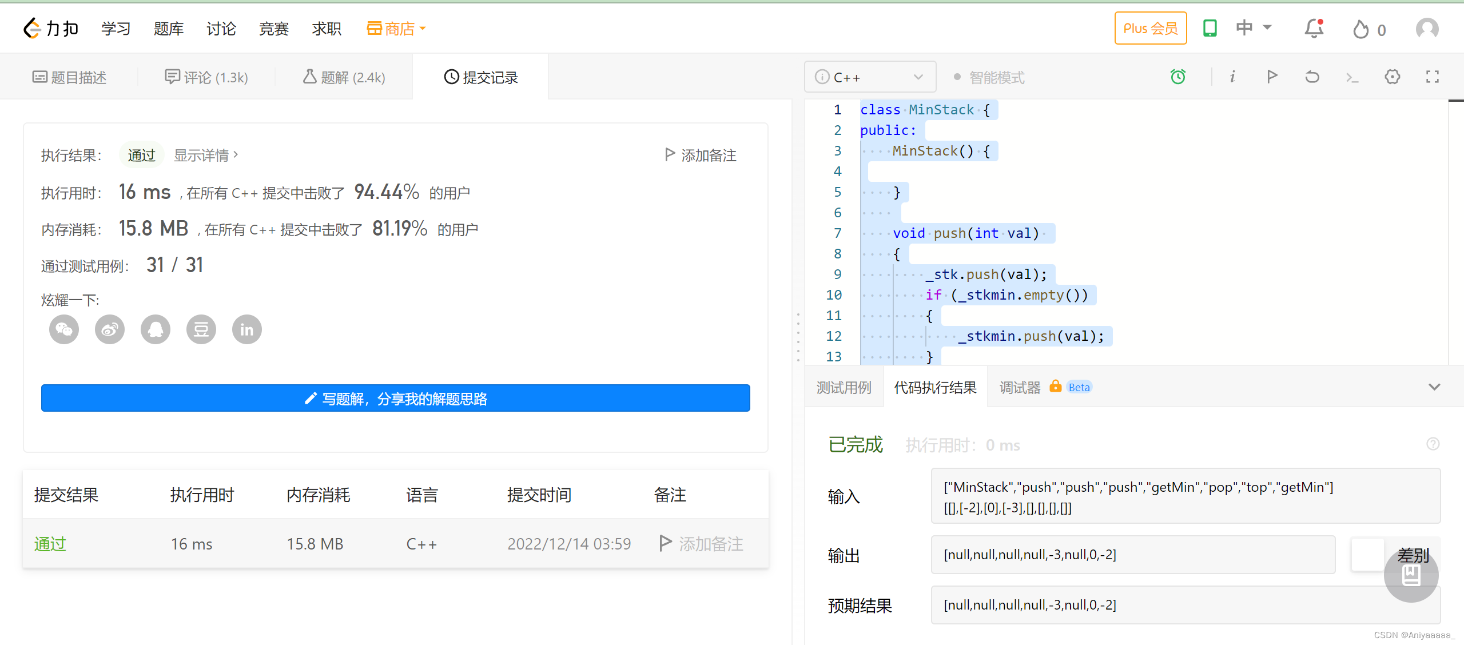1464x645 pixels.
Task: Open the 讨论 discussion menu
Action: [x=221, y=29]
